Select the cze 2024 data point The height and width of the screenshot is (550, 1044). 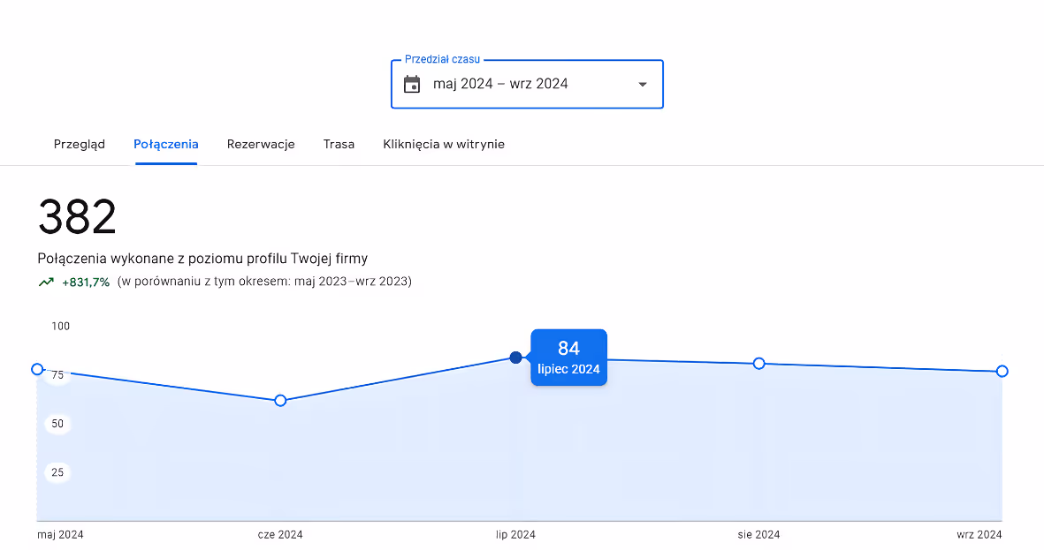click(x=280, y=401)
